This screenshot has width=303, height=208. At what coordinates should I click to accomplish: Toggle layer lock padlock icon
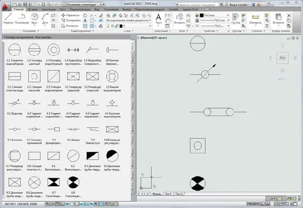[116, 26]
